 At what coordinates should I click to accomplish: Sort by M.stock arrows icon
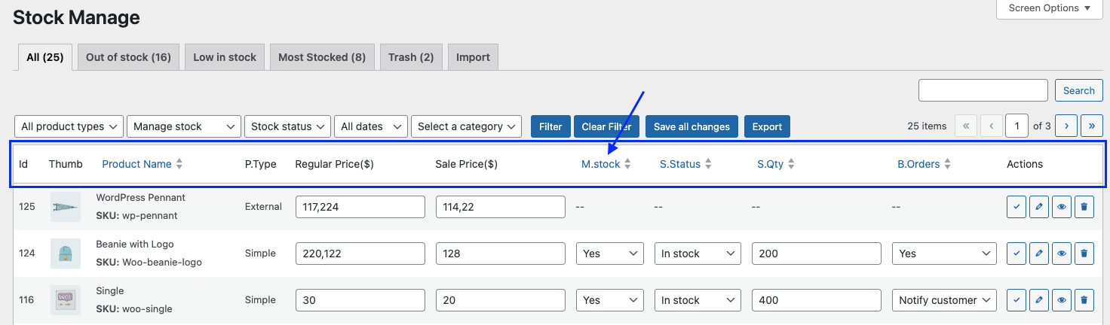[627, 164]
